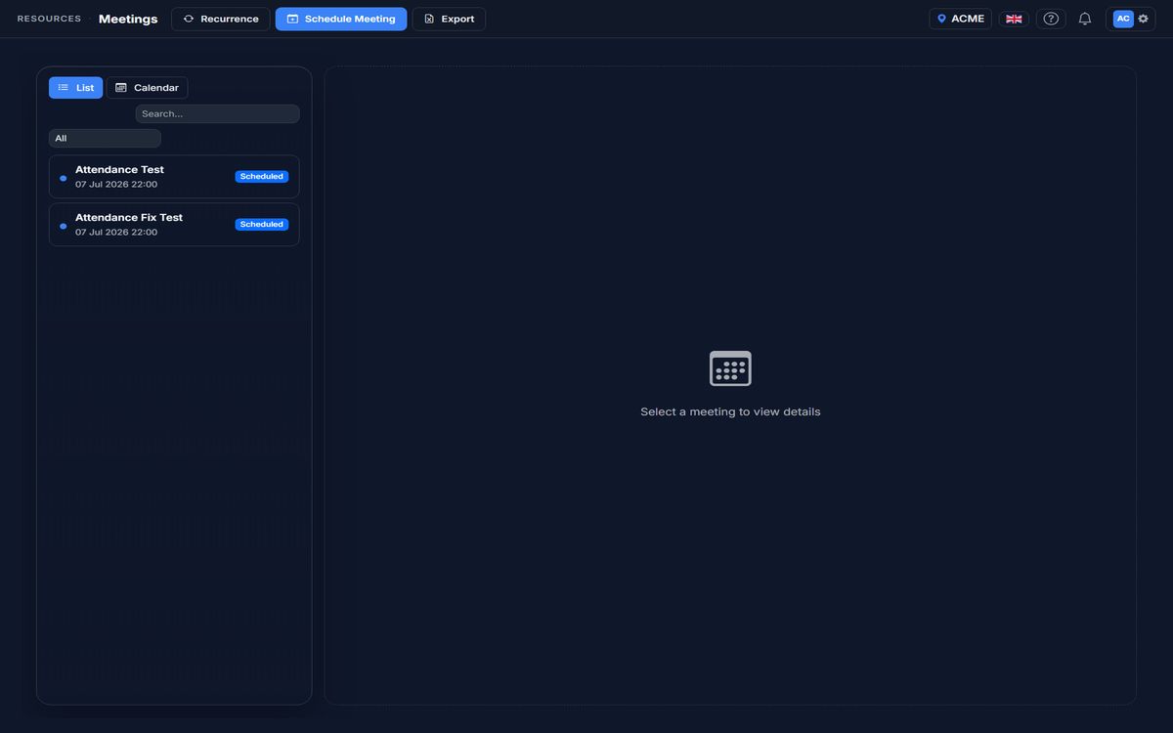Select the Attendance Test meeting
This screenshot has height=733, width=1173.
point(174,177)
